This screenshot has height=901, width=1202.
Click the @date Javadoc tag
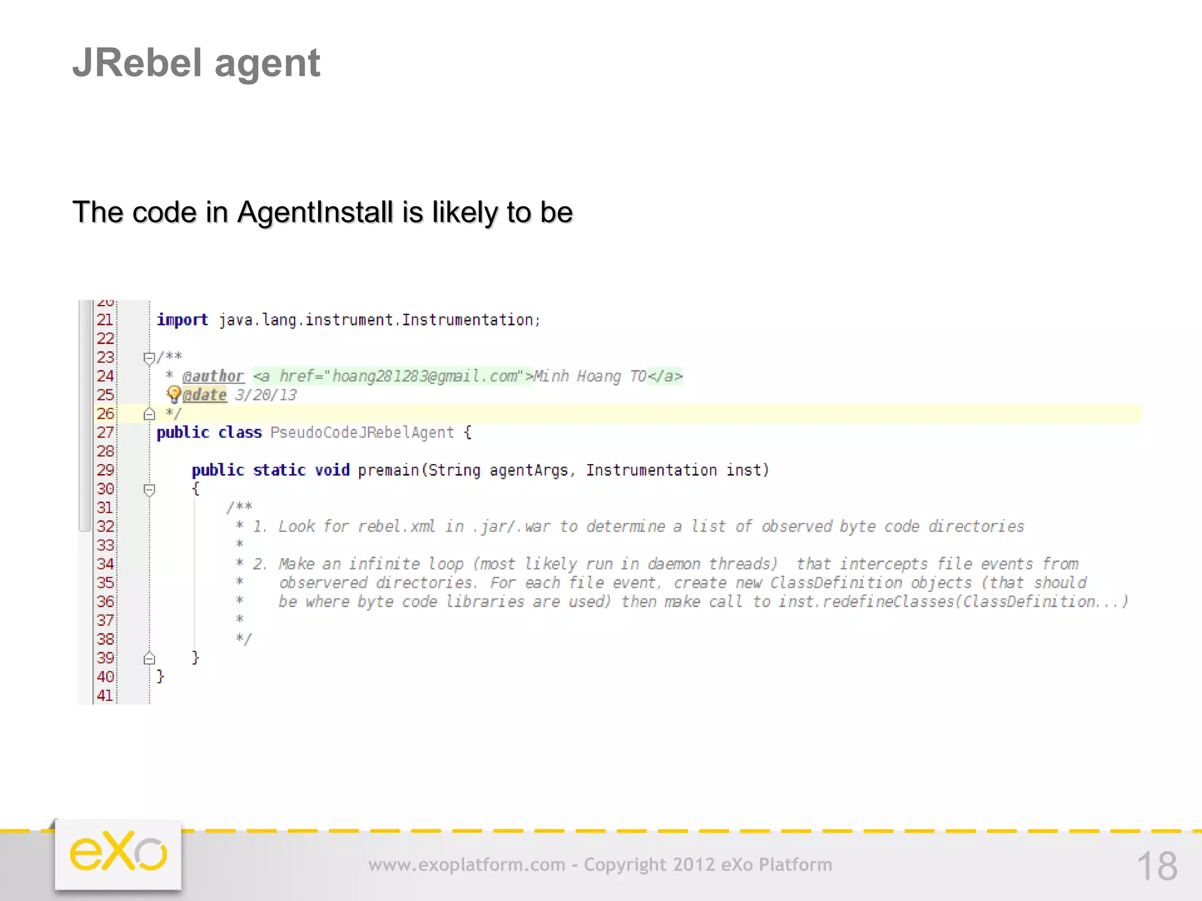(x=205, y=395)
